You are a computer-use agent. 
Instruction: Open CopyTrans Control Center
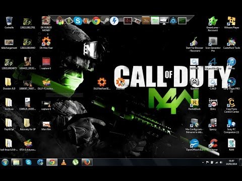pyautogui.click(x=231, y=106)
